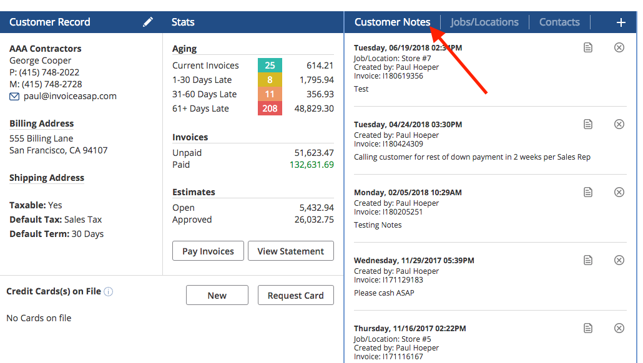Image resolution: width=643 pixels, height=363 pixels.
Task: Delete the 06/19/2018 note with X icon
Action: [619, 47]
